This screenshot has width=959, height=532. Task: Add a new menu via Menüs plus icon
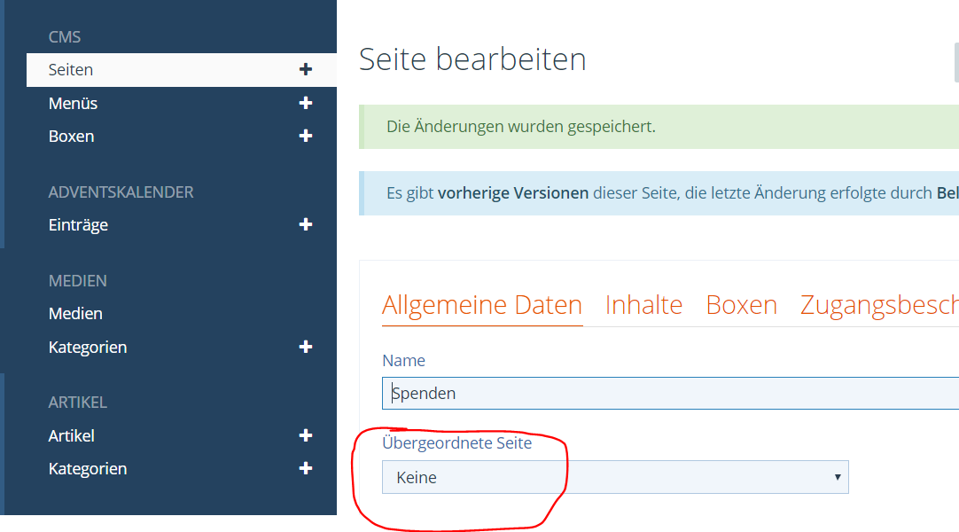click(x=306, y=104)
